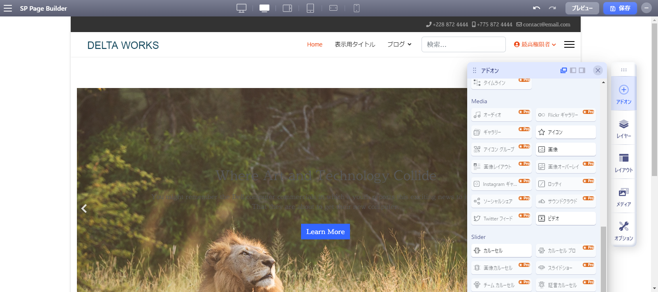Open the アドオン tab in right sidebar
Screen dimensions: 658x292
click(x=623, y=94)
